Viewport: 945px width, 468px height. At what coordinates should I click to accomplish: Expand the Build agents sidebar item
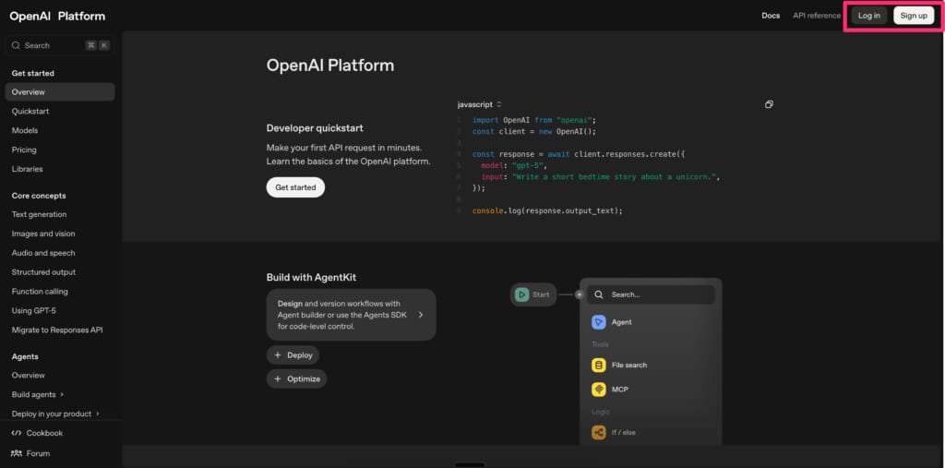pos(46,394)
